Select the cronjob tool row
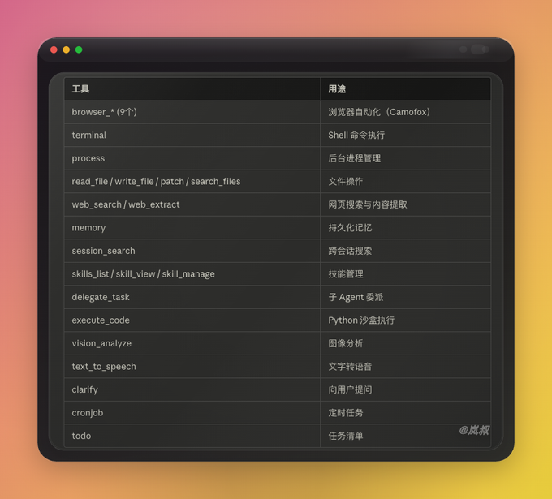 (x=278, y=413)
